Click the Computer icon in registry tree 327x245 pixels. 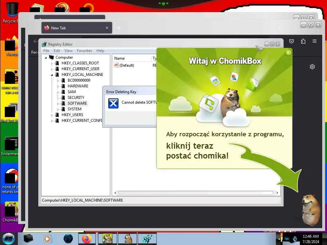pyautogui.click(x=51, y=57)
